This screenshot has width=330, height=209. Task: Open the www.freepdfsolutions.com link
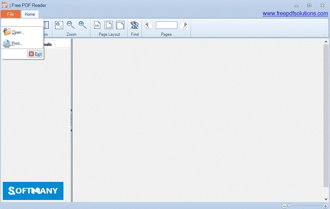295,14
